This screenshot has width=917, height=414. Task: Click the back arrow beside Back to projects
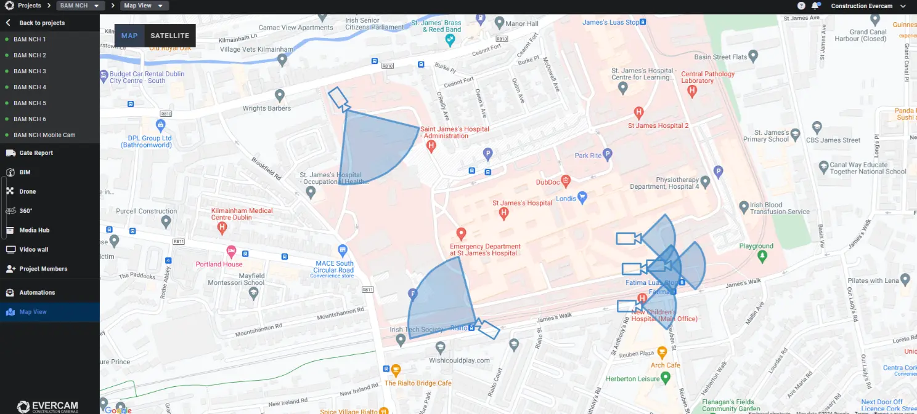coord(9,23)
